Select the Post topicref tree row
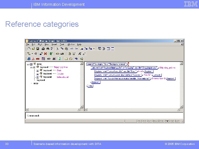This screenshot has height=149, width=199. pyautogui.click(x=49, y=70)
